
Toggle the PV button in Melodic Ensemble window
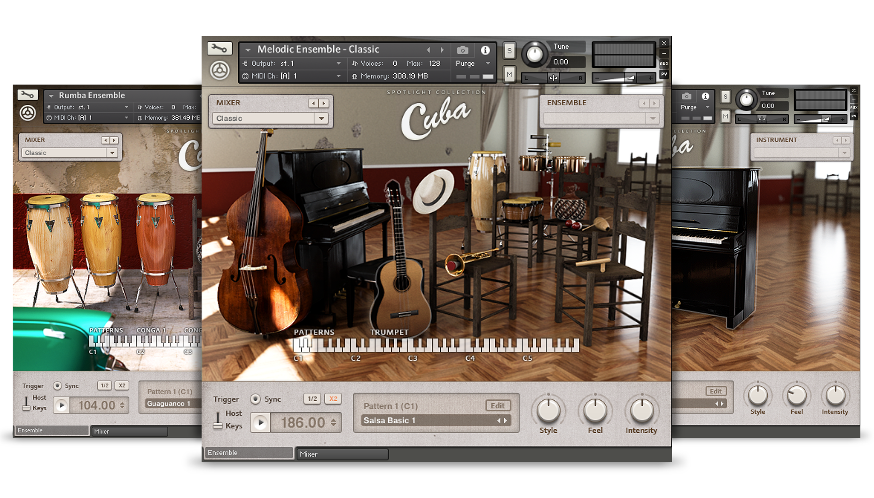pyautogui.click(x=664, y=74)
